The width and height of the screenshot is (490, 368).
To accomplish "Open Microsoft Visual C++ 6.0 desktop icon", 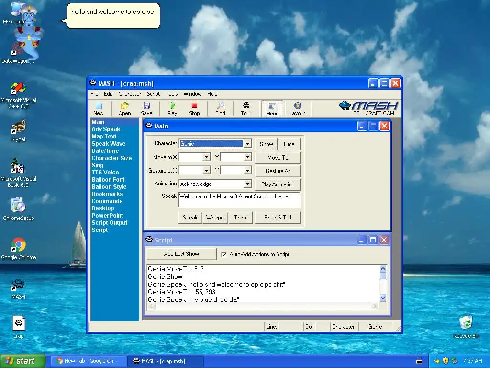I will (x=19, y=95).
